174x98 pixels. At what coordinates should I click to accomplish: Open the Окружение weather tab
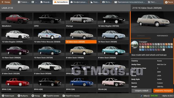(95, 2)
